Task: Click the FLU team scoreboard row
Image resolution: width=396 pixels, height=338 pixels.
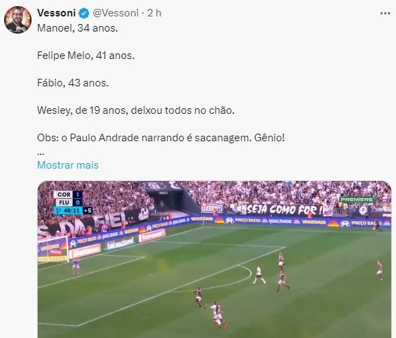Action: click(68, 202)
